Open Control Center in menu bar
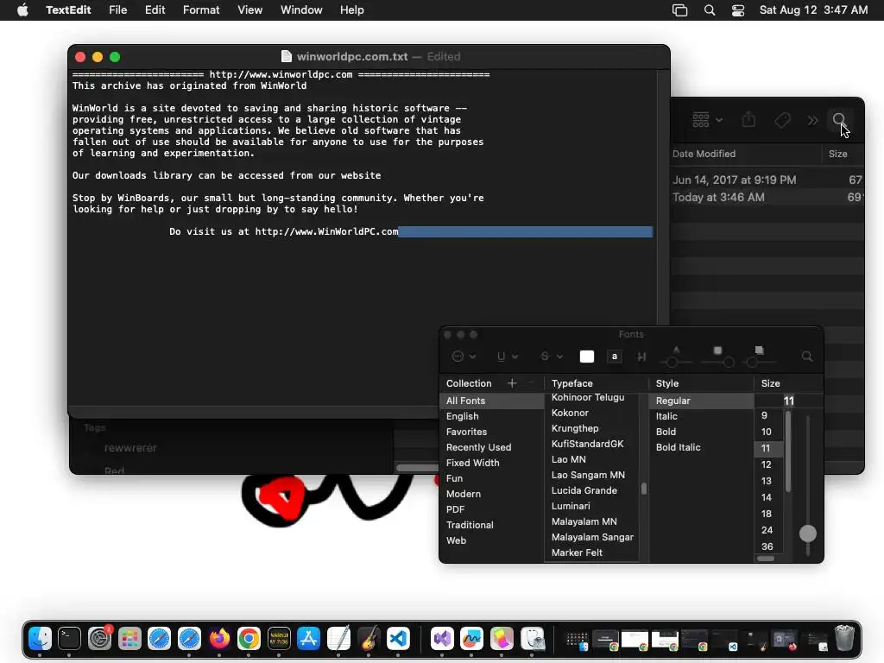This screenshot has width=884, height=663. coord(738,10)
